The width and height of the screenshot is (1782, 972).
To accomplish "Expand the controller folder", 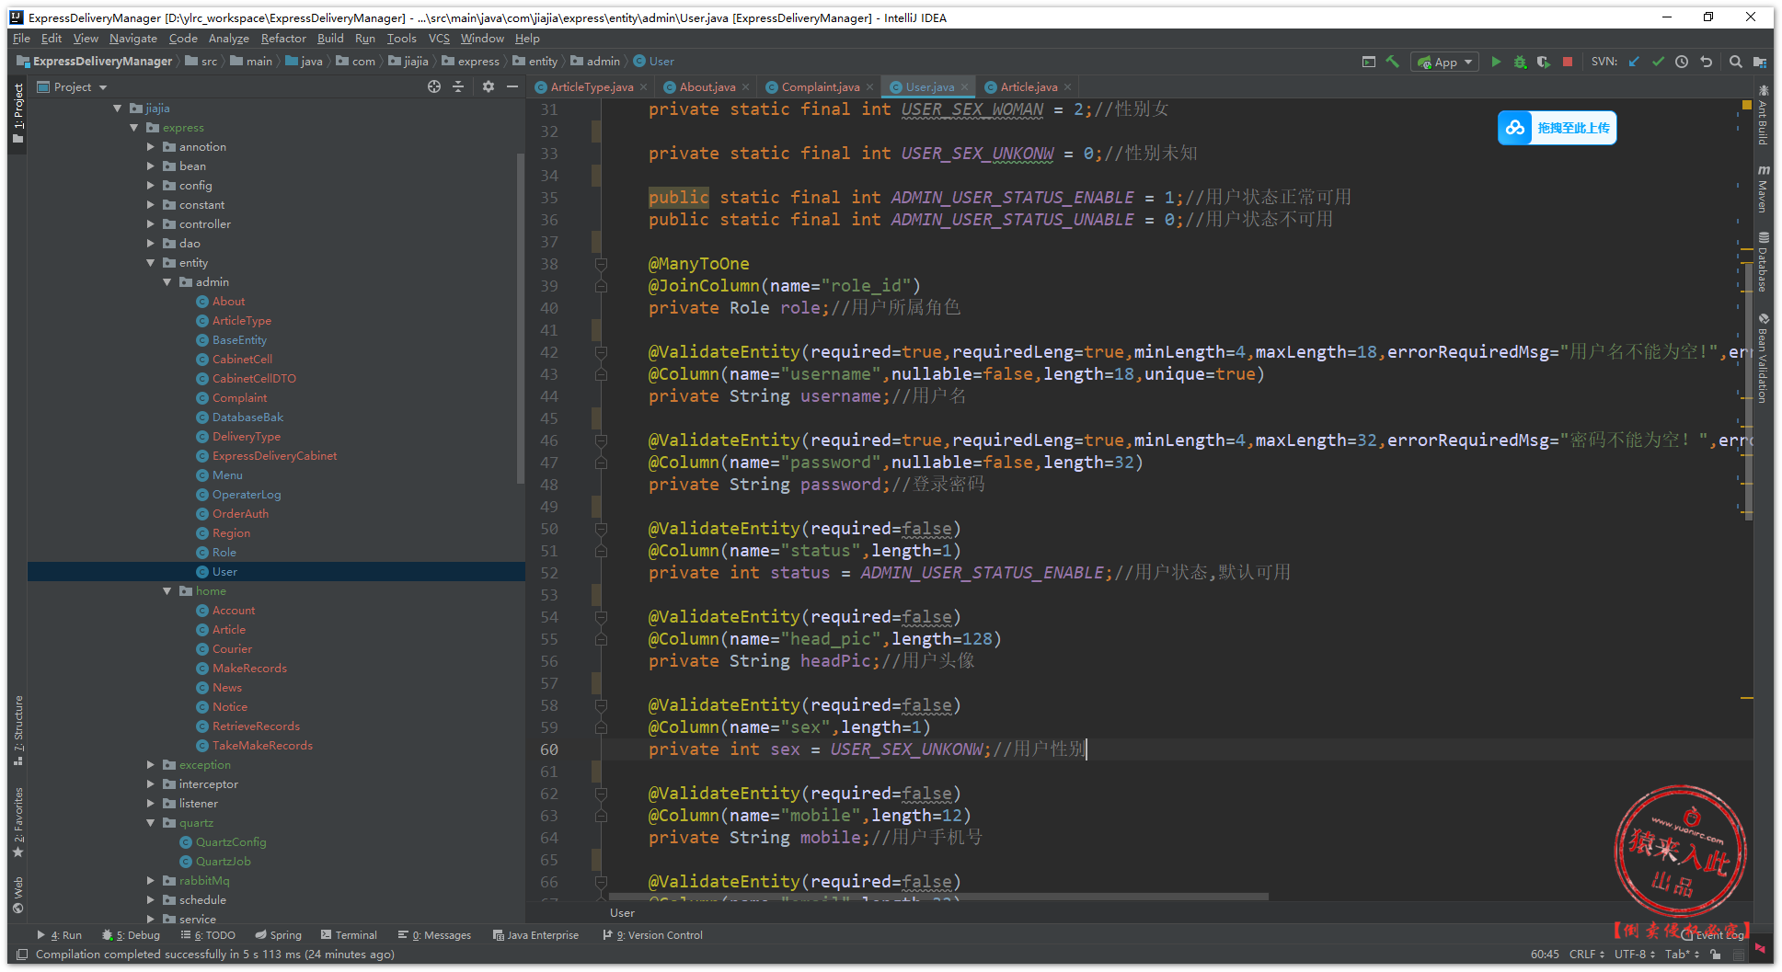I will tap(151, 224).
